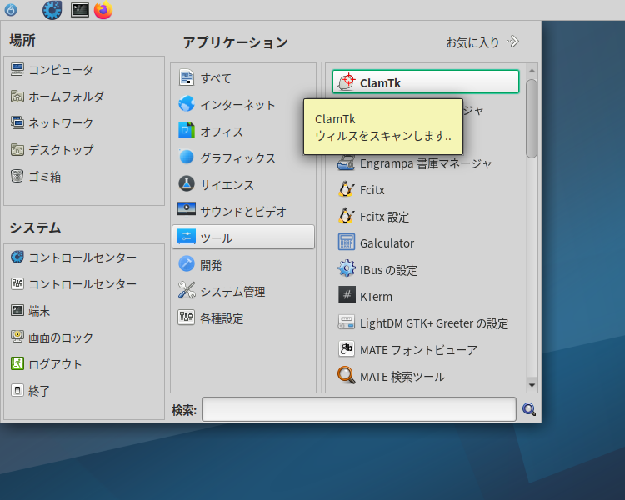Launch the terminal from the top panel
This screenshot has width=625, height=500.
click(80, 10)
